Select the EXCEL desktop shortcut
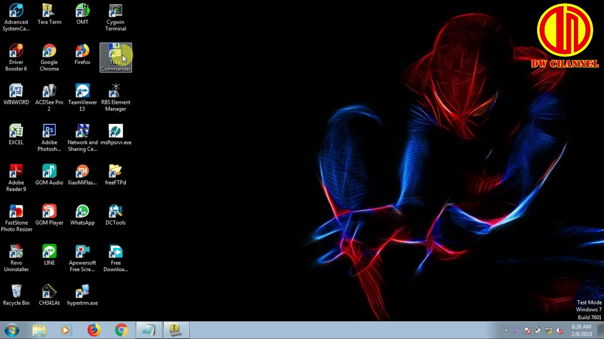Viewport: 604px width, 339px height. [16, 134]
